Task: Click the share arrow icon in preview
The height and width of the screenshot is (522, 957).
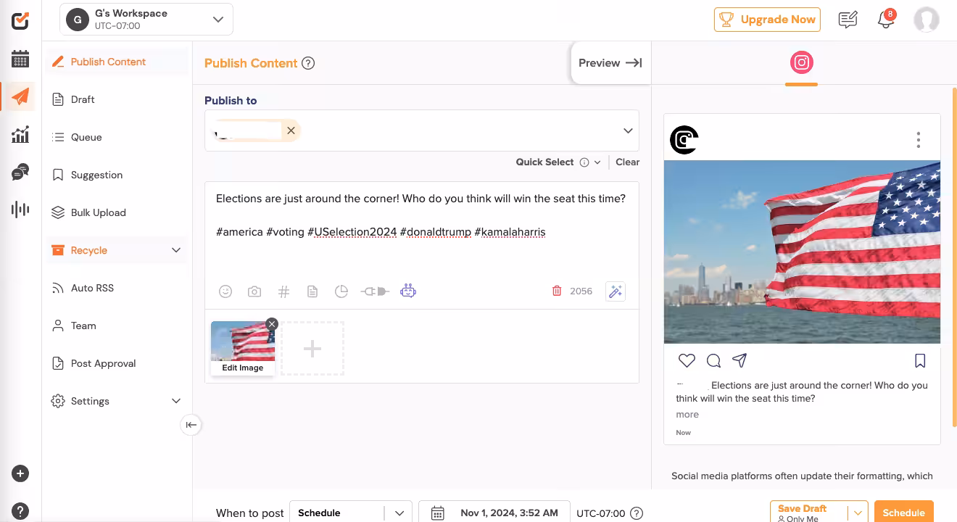Action: (x=739, y=360)
